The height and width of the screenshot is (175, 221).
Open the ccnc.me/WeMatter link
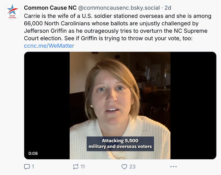(x=49, y=46)
